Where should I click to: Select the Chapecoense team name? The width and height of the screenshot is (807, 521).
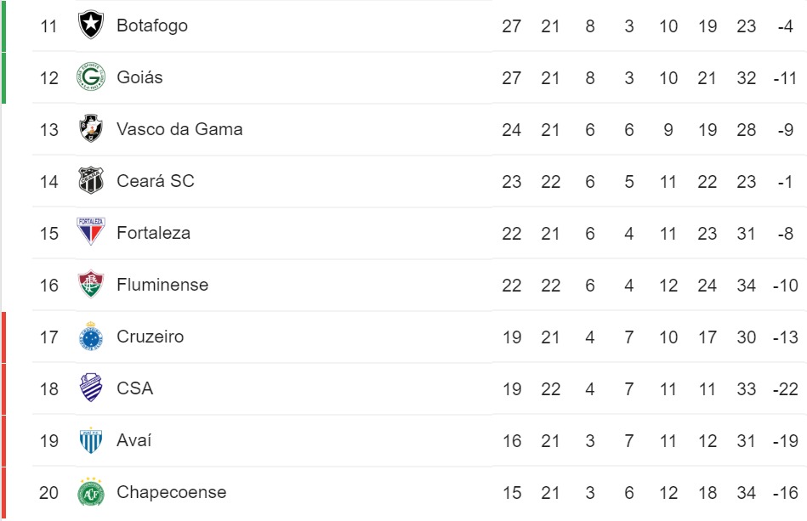click(172, 492)
